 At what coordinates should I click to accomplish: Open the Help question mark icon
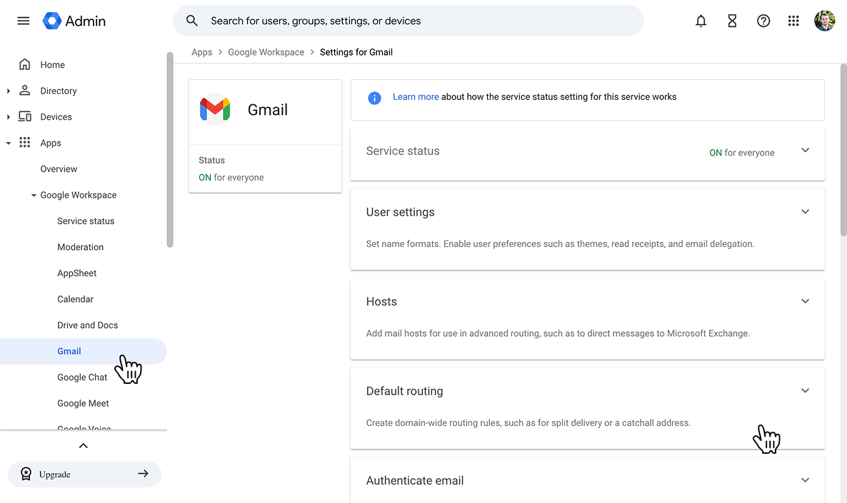point(763,21)
